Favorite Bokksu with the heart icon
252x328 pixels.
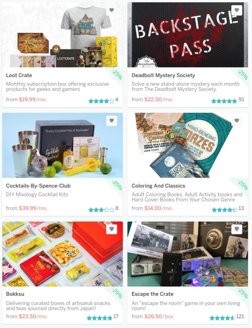click(112, 229)
